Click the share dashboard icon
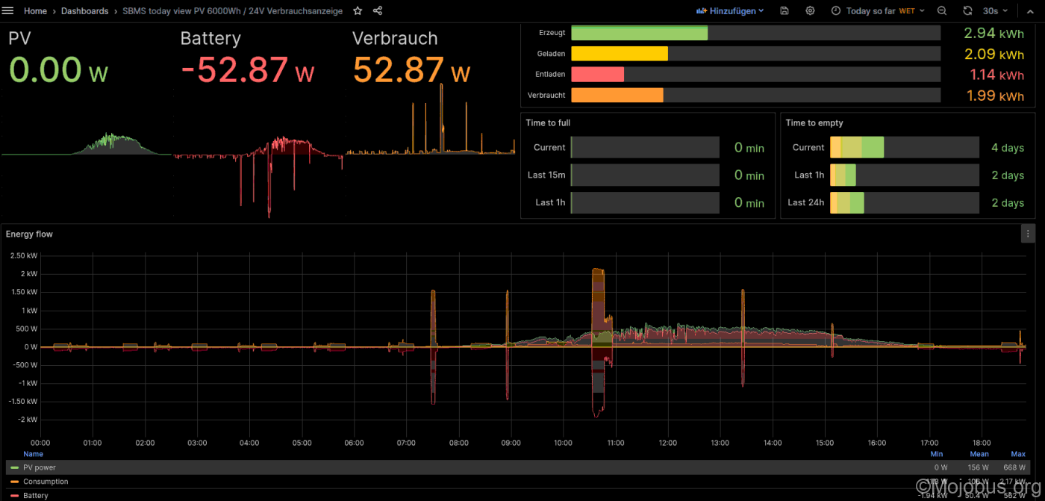The width and height of the screenshot is (1045, 501). coord(378,11)
